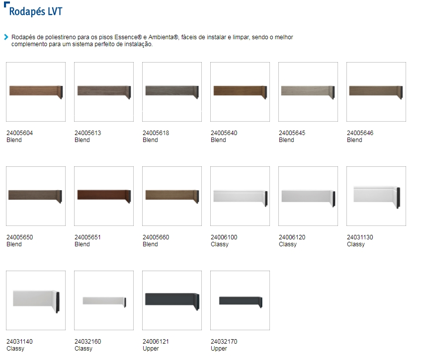Click the product code 24032160
Viewport: 422px width, 362px height.
88,342
